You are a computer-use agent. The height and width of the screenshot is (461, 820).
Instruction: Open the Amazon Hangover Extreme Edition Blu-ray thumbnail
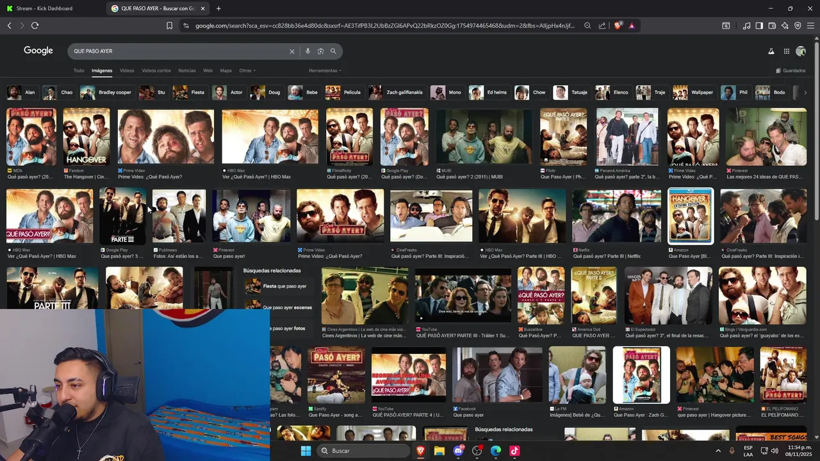(691, 216)
